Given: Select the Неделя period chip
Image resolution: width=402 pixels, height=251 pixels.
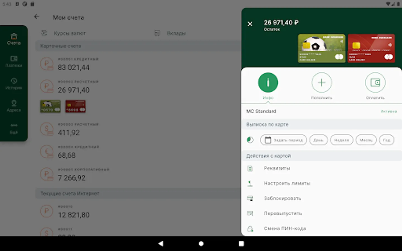Looking at the screenshot, I should pos(341,140).
